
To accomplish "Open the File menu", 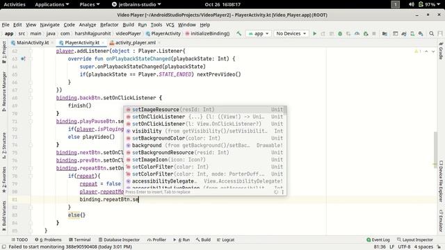I will (x=6, y=25).
